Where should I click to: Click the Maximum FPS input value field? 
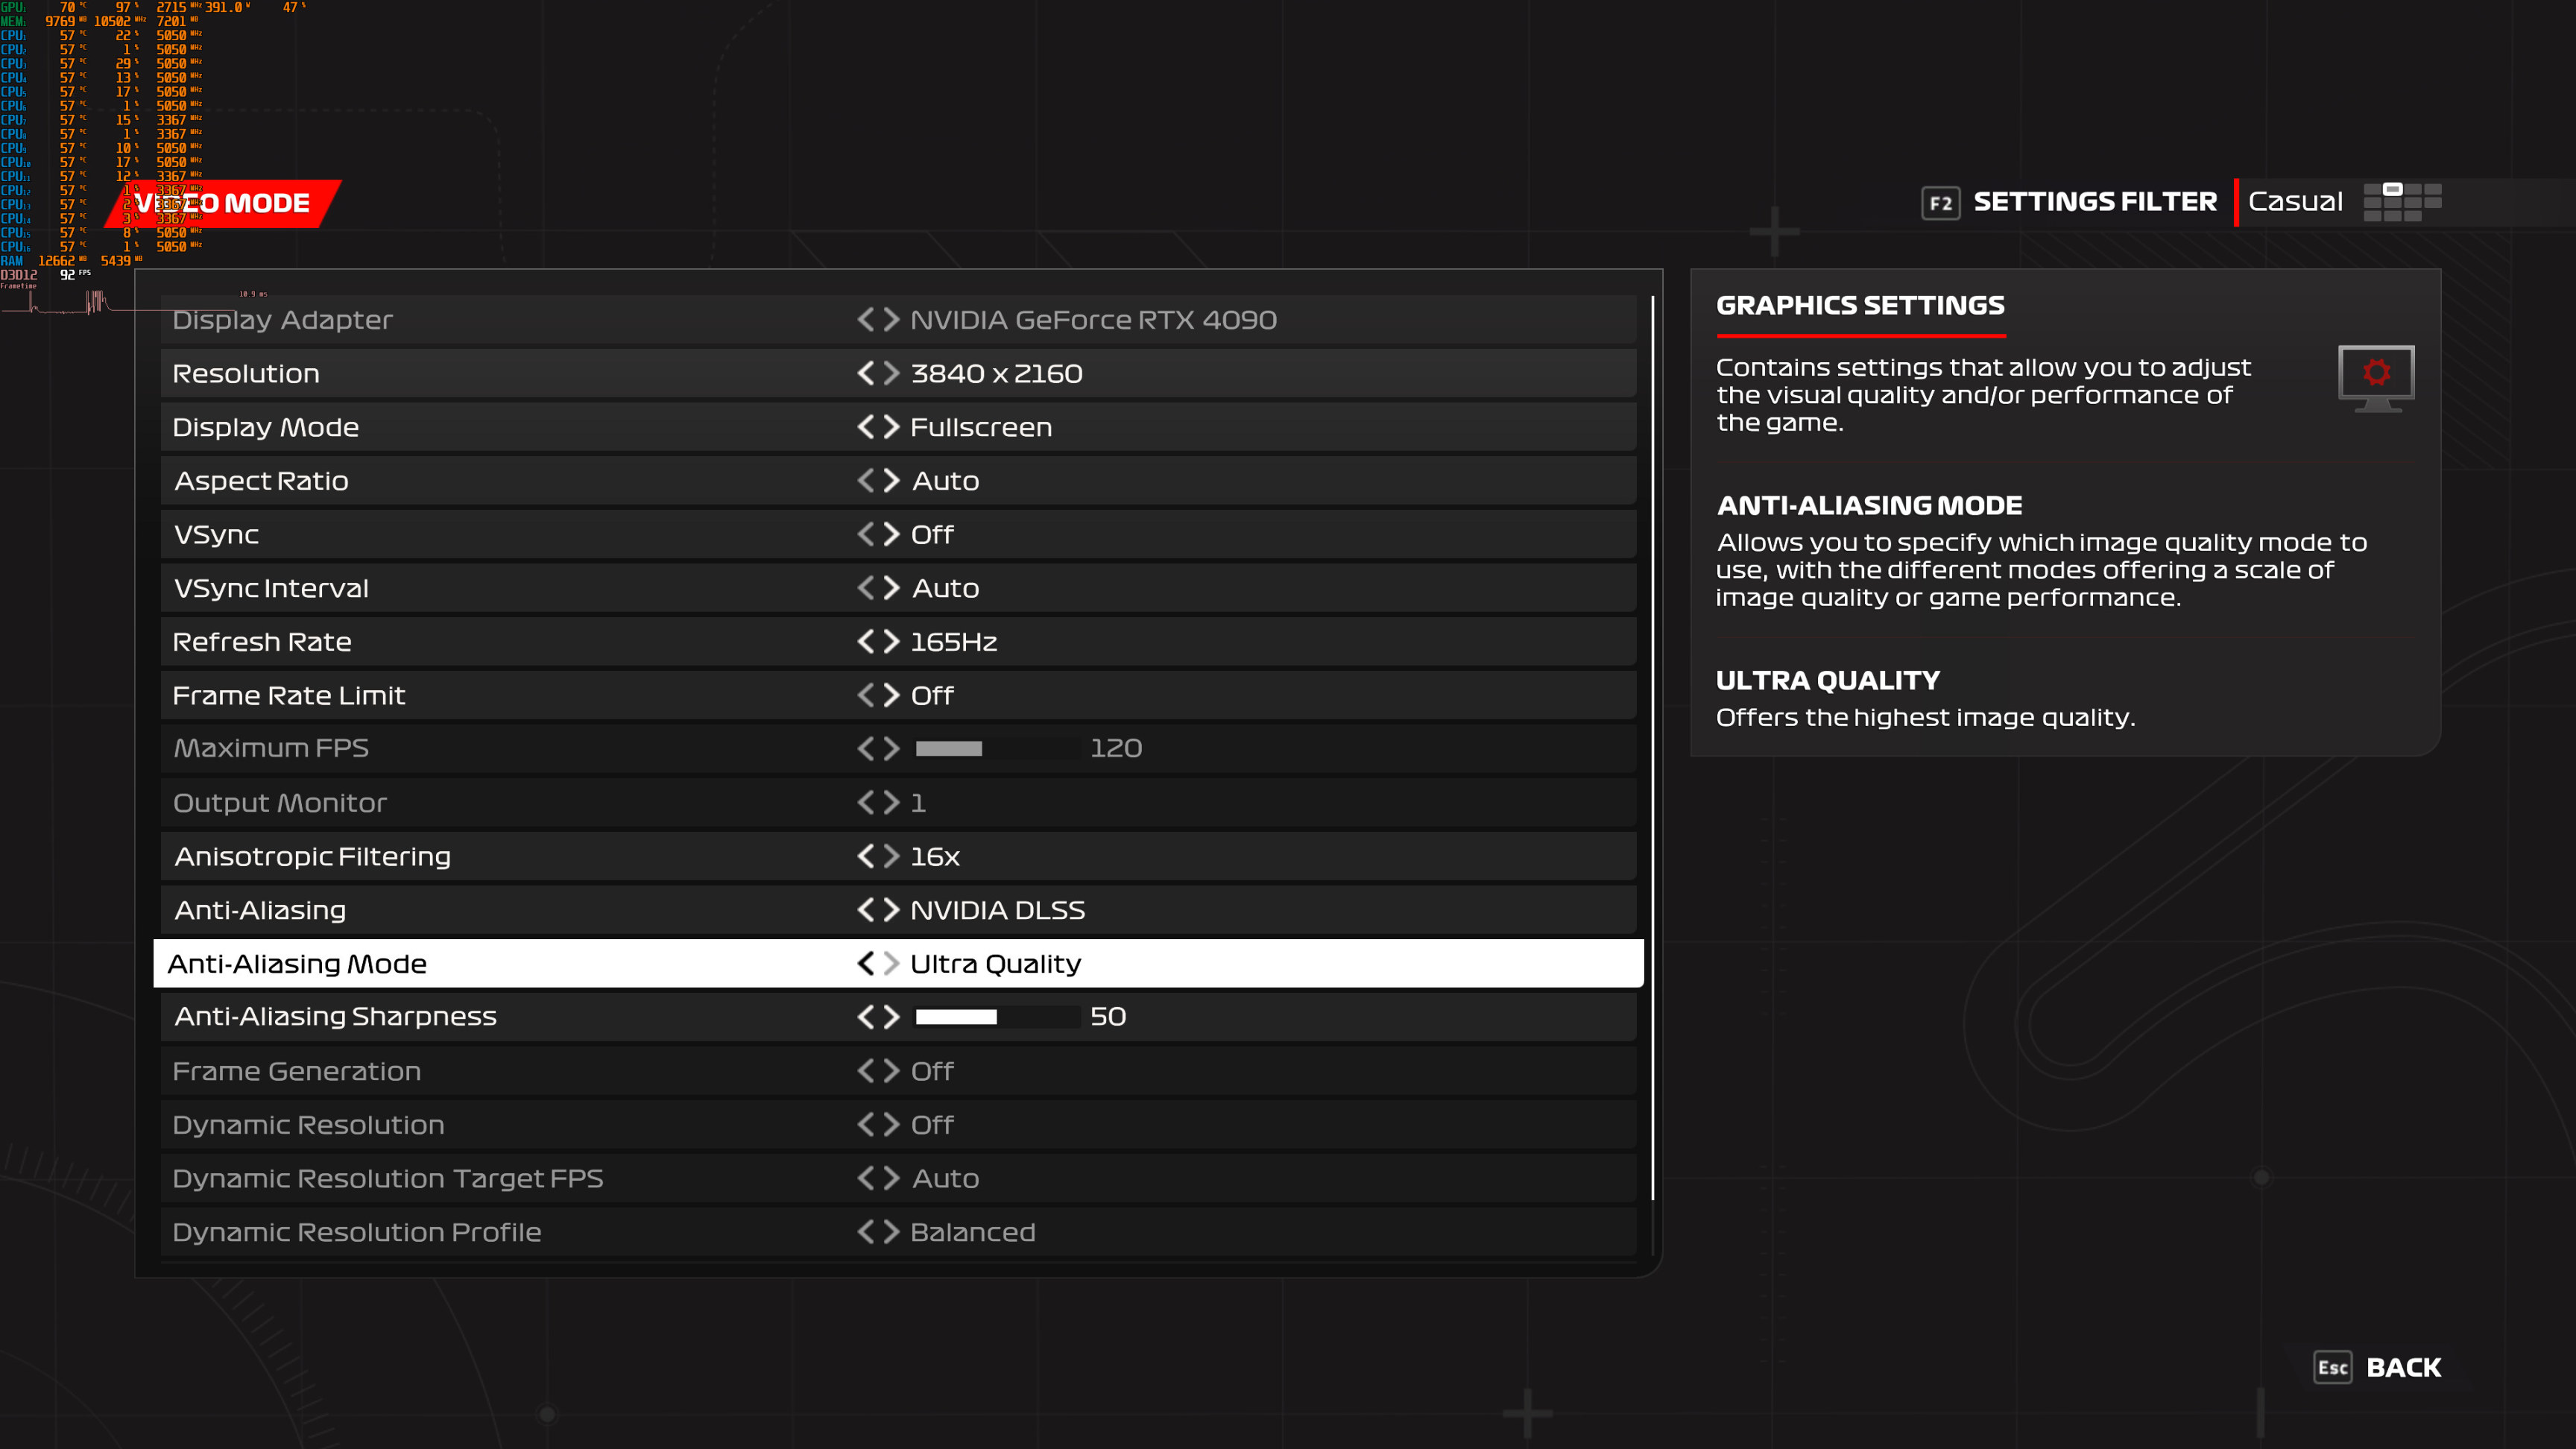click(1117, 748)
